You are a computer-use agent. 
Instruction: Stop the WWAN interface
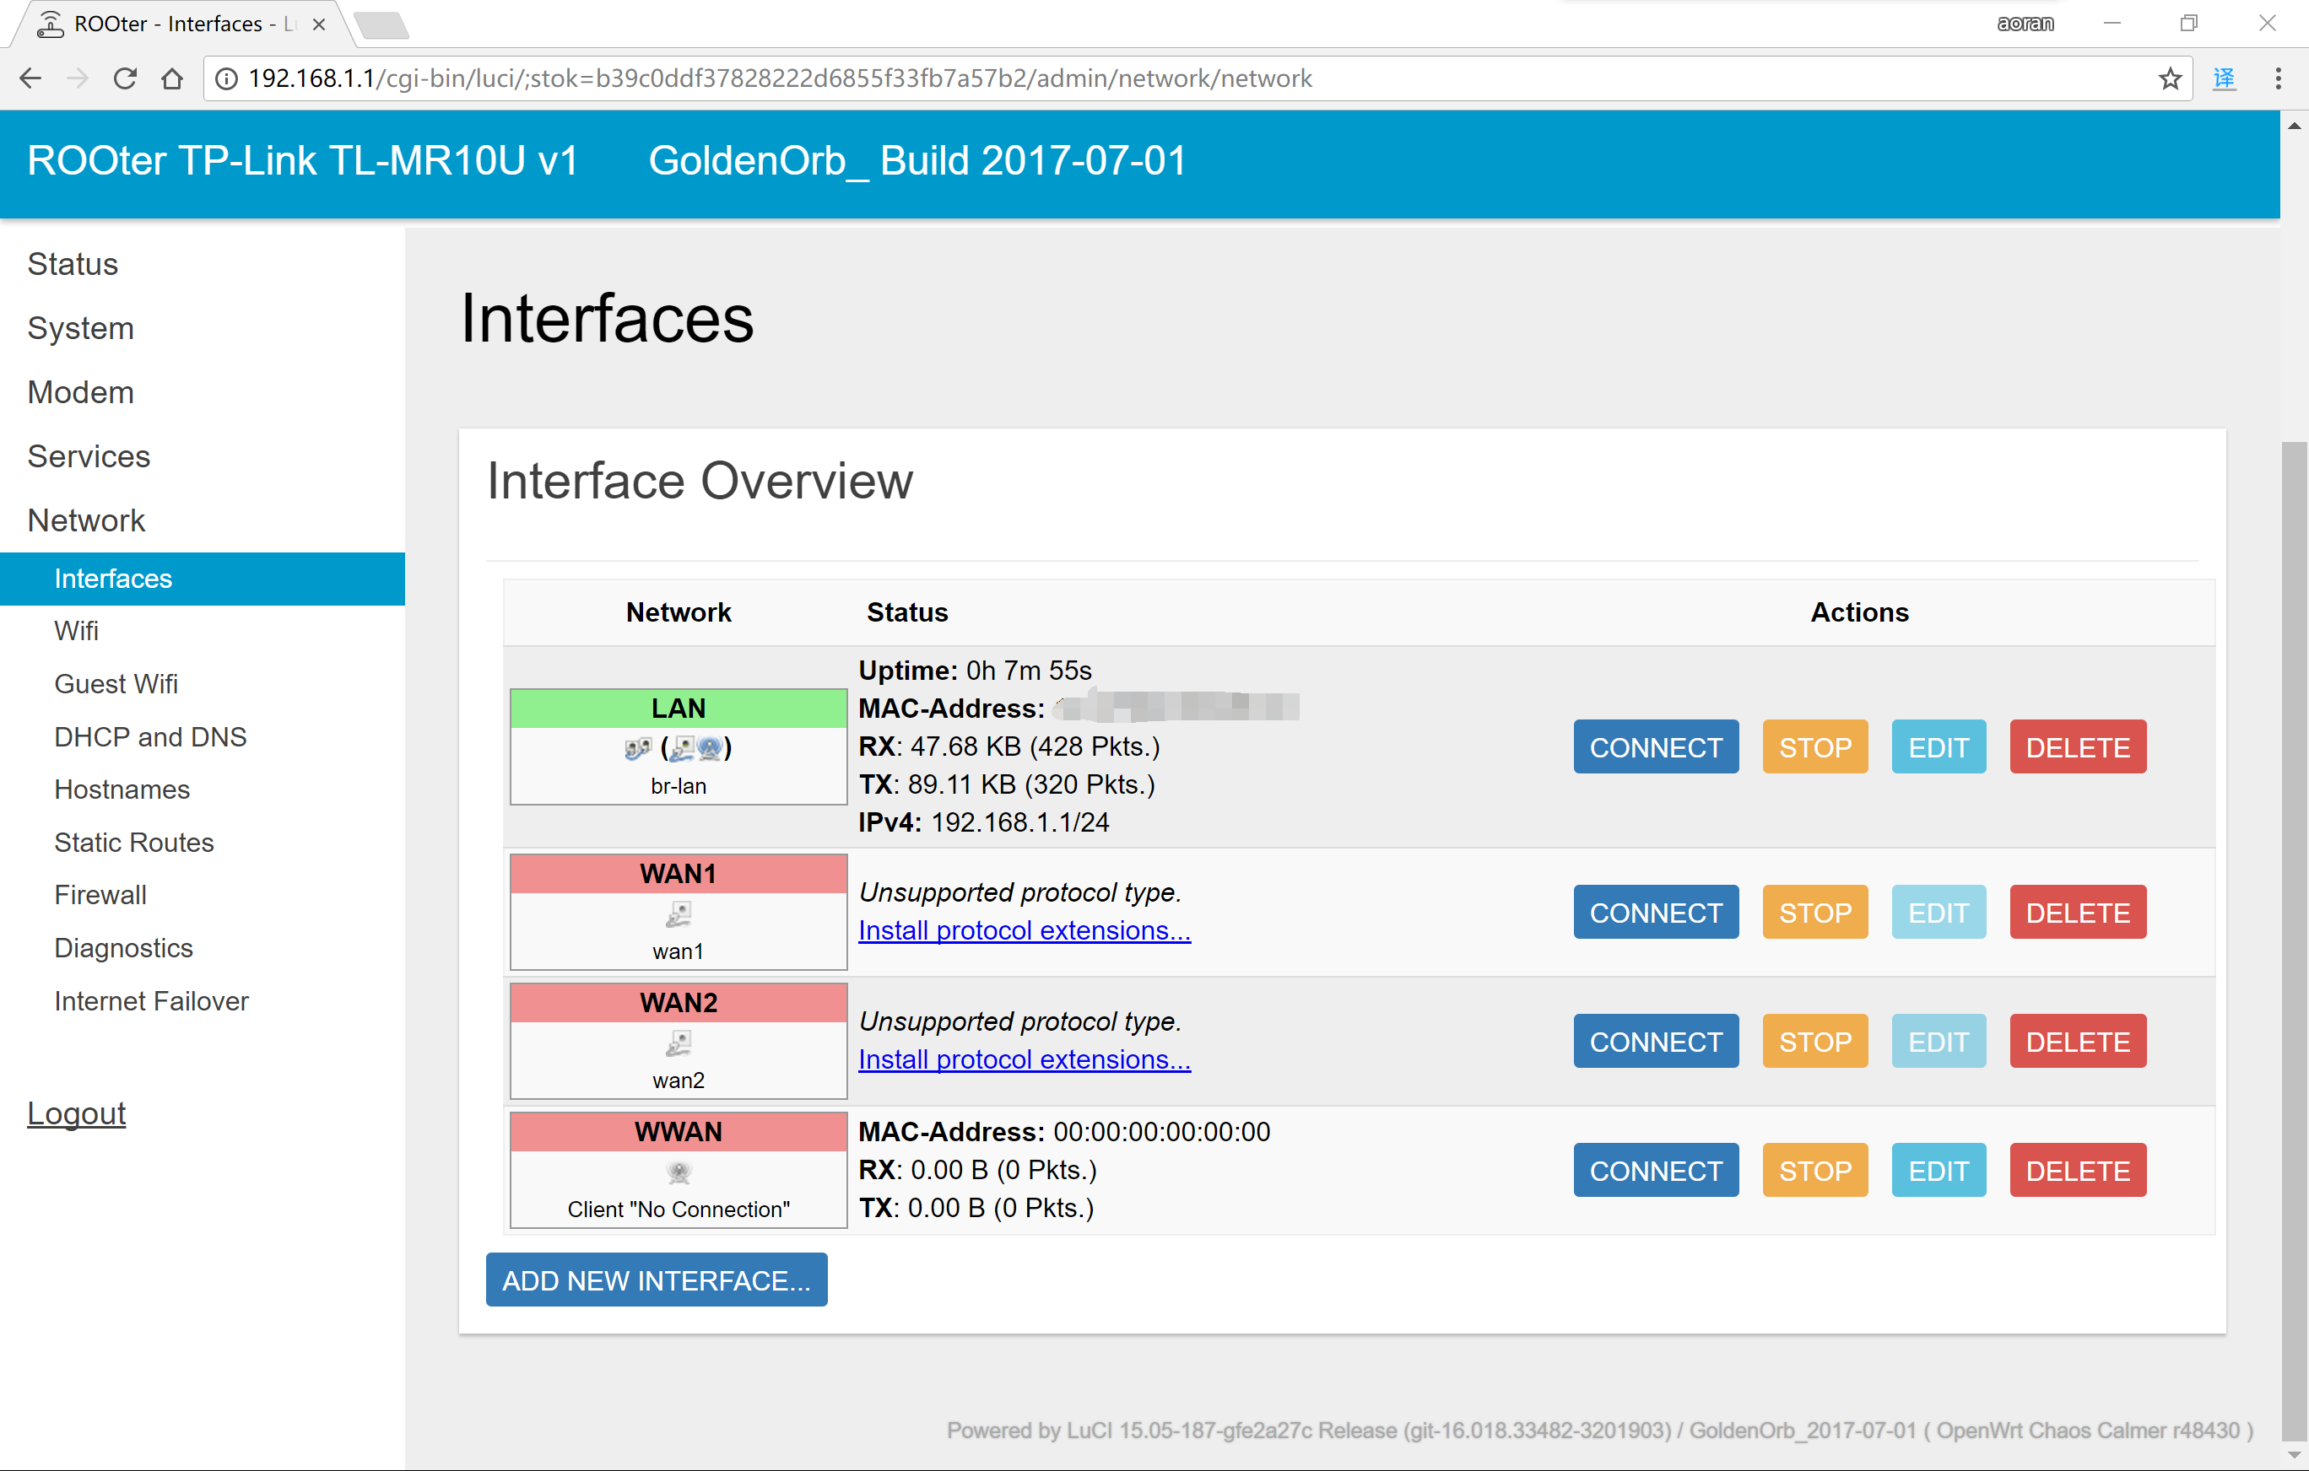coord(1814,1170)
